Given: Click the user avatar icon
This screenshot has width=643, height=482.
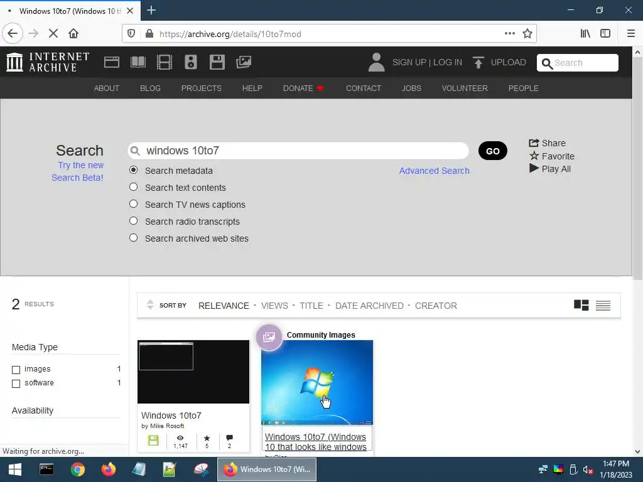Looking at the screenshot, I should click(x=376, y=62).
